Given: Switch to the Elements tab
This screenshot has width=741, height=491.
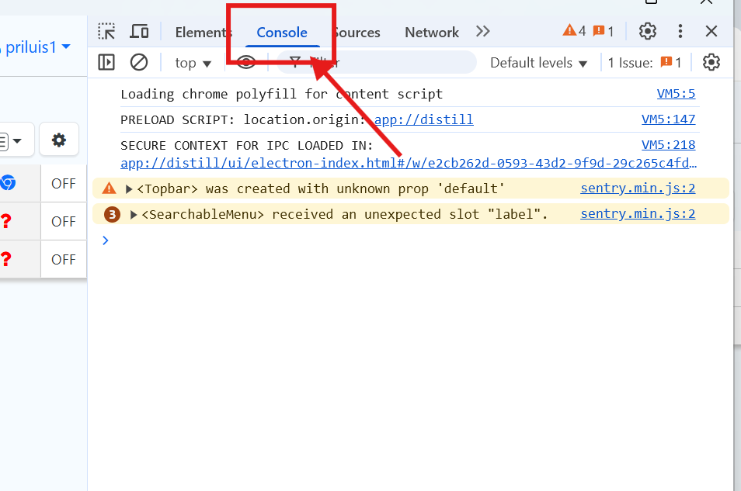Looking at the screenshot, I should 202,33.
